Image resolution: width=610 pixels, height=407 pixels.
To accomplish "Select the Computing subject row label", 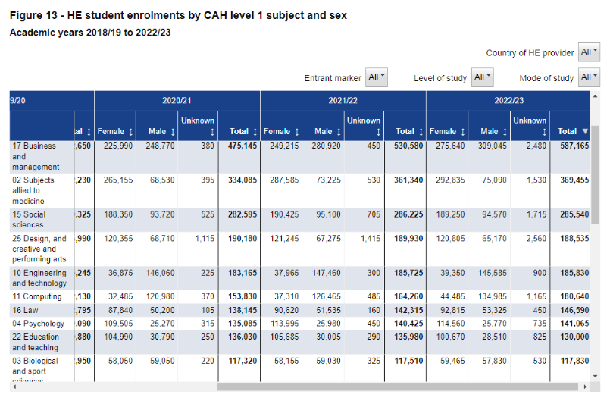I will tap(36, 297).
